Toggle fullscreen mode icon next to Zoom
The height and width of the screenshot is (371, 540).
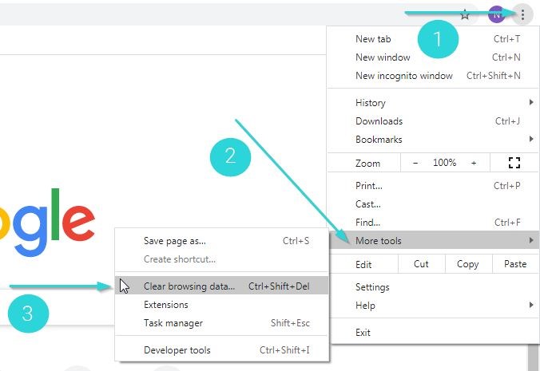[514, 163]
